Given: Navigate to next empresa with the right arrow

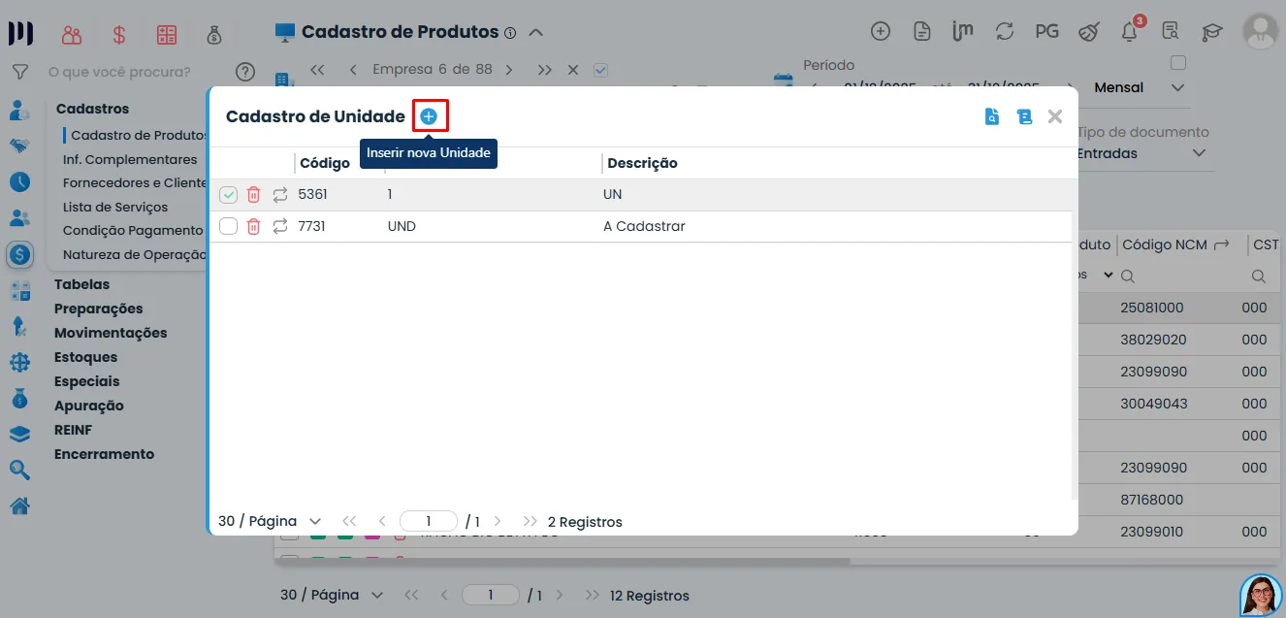Looking at the screenshot, I should [x=507, y=69].
